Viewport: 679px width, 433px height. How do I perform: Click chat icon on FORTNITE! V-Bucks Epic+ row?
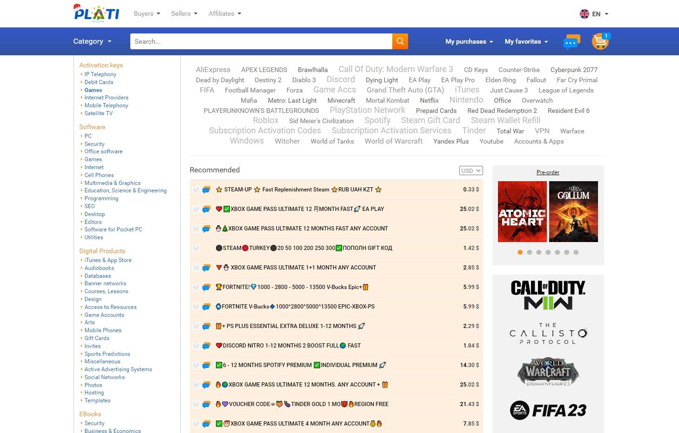(x=206, y=287)
